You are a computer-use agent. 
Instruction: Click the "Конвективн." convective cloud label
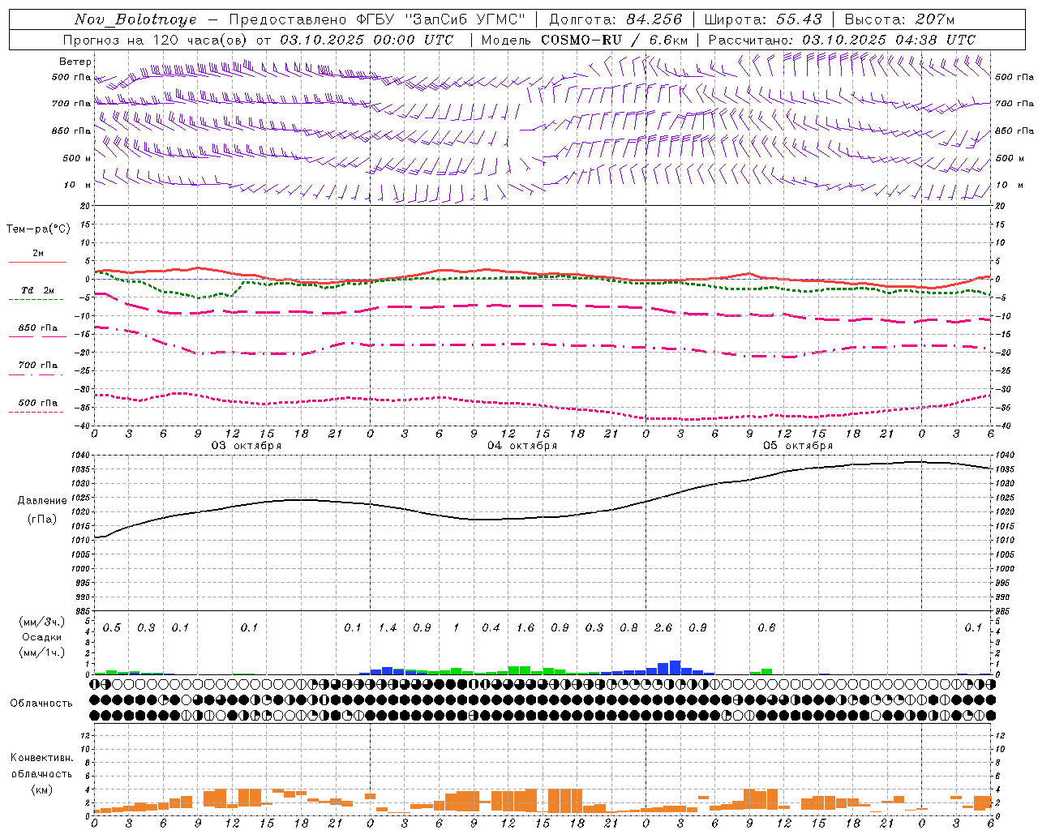41,758
